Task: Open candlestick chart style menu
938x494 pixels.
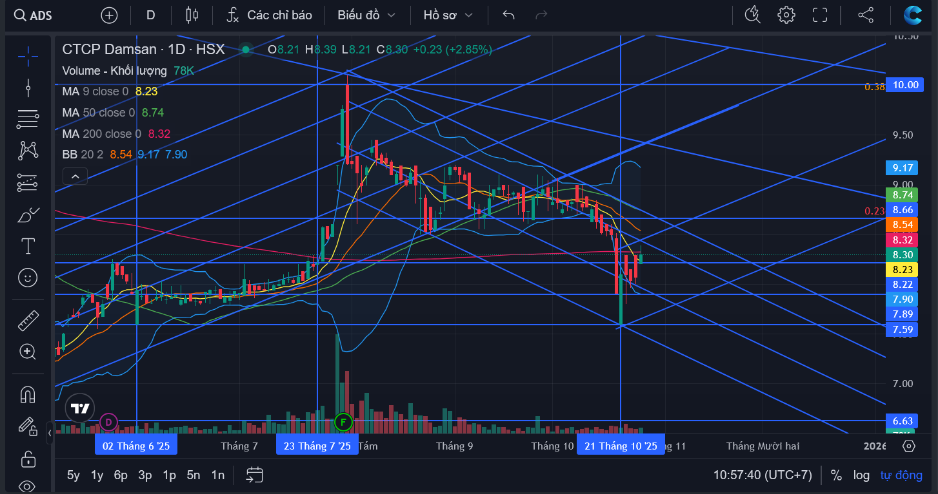Action: click(192, 15)
